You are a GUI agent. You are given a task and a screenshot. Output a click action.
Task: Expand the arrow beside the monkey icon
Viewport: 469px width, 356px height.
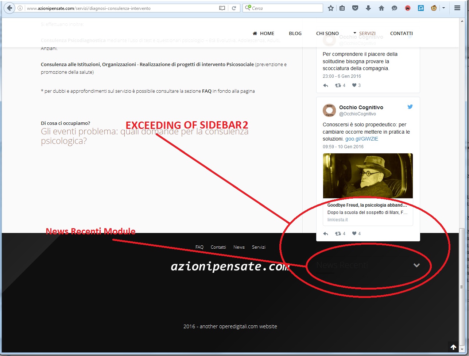(443, 8)
